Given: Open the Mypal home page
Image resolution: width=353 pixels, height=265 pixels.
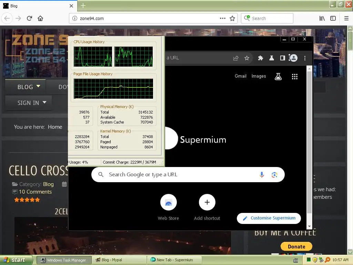Looking at the screenshot, I should tap(40, 18).
